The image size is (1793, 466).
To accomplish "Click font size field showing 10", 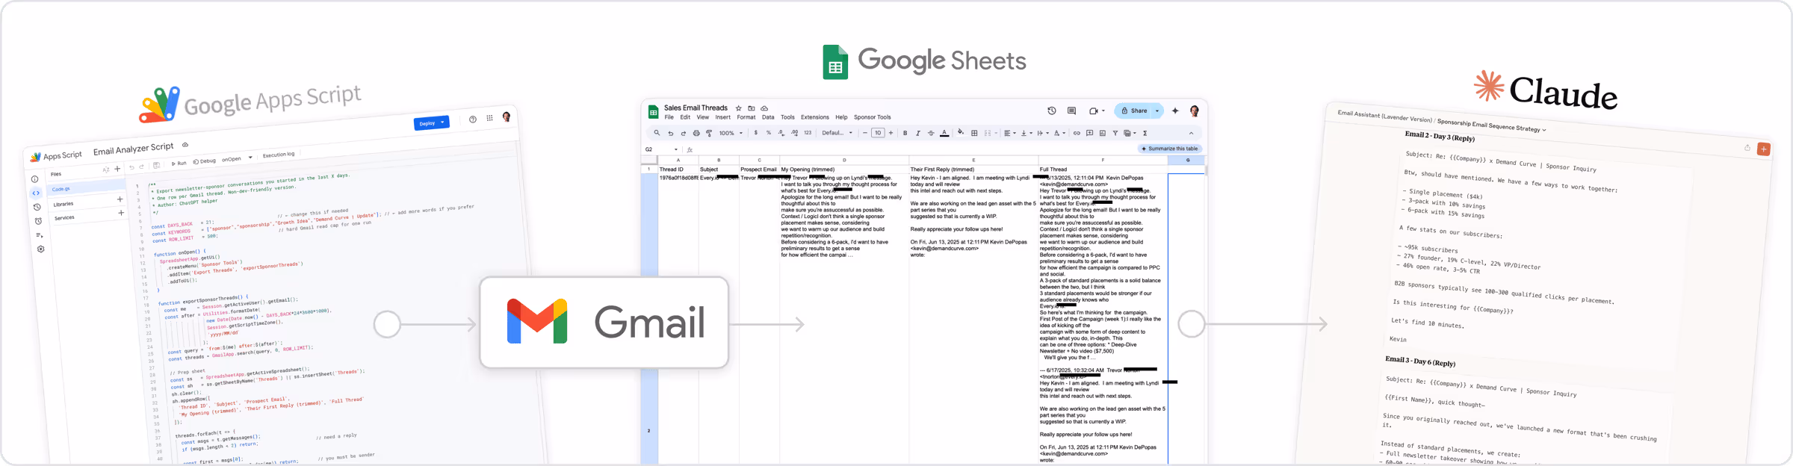I will (878, 133).
